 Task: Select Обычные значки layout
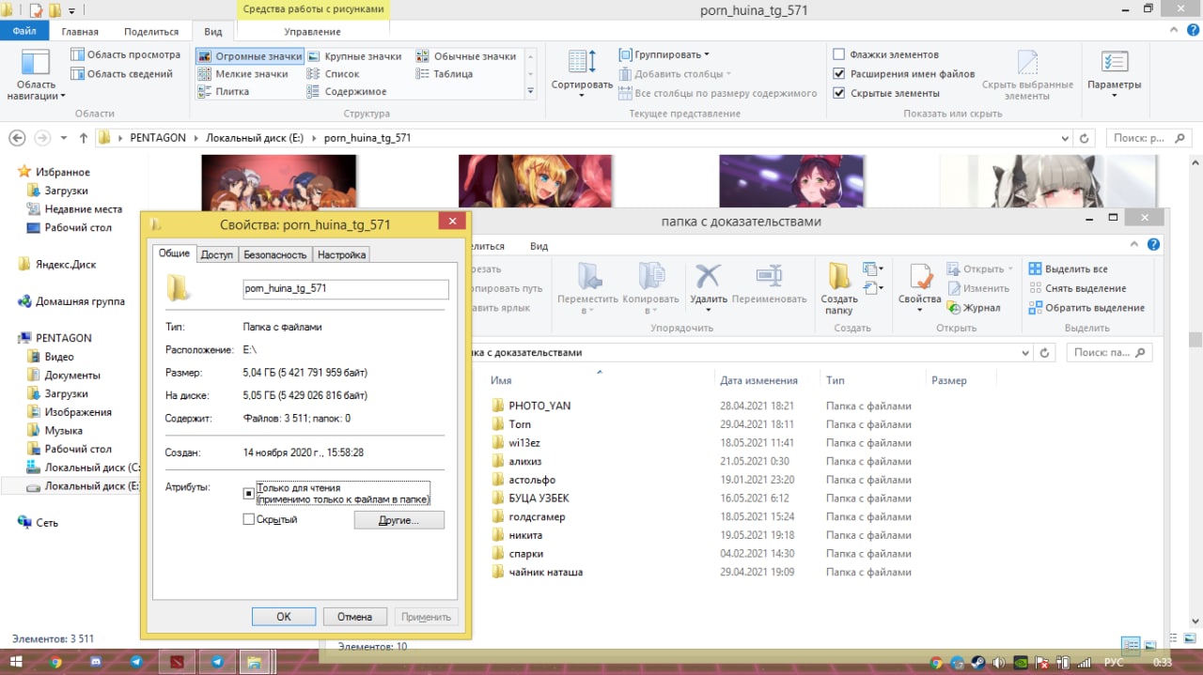[466, 56]
